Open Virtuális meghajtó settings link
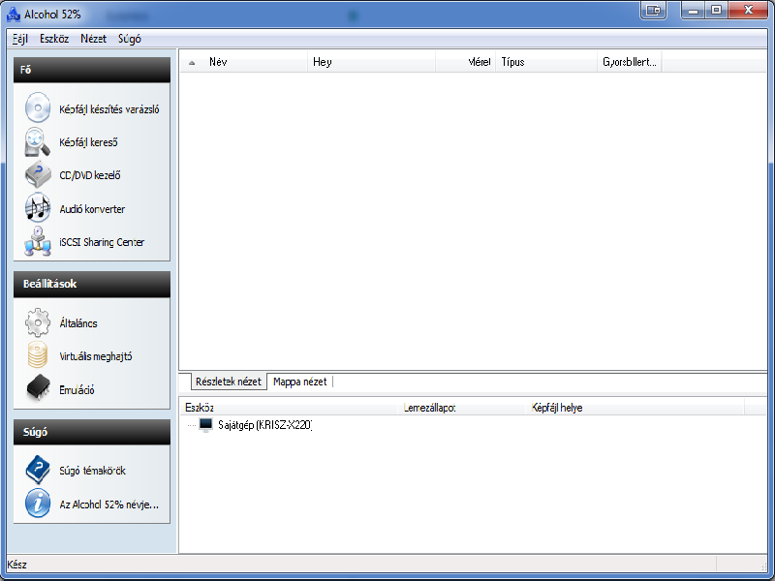Viewport: 775px width, 581px height. point(96,356)
